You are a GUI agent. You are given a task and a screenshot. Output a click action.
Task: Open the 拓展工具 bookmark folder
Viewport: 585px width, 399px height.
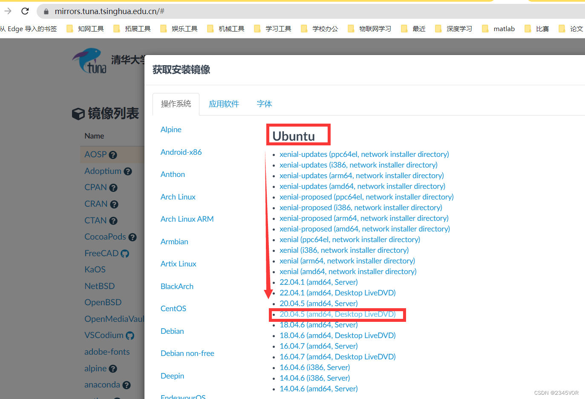click(132, 29)
